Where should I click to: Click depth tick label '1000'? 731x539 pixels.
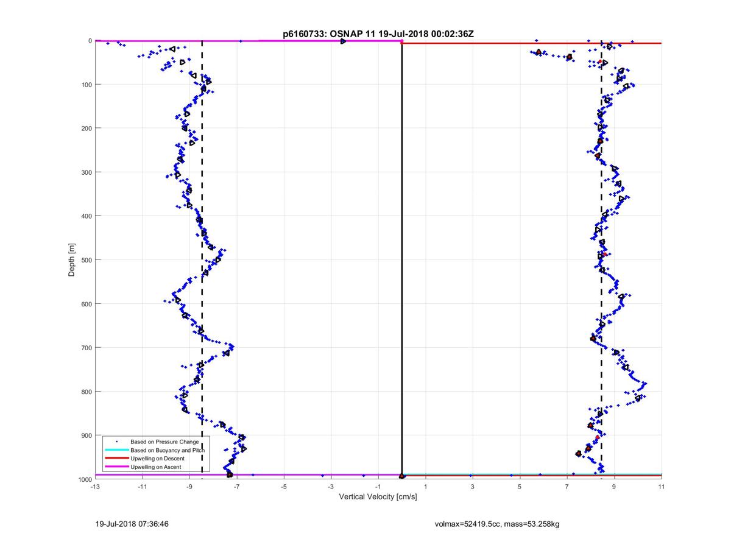pyautogui.click(x=84, y=479)
